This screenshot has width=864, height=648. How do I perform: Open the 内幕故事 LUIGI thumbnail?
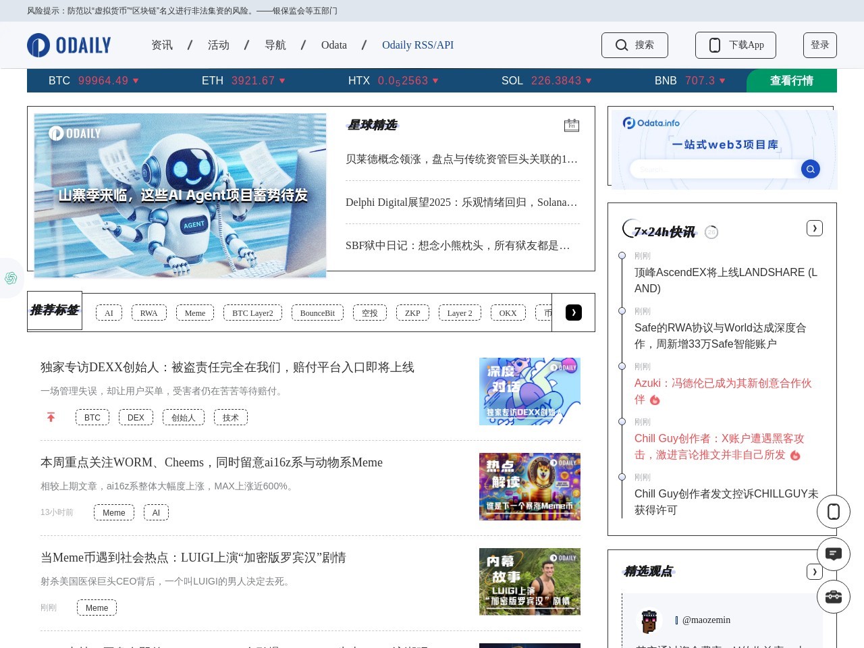(x=530, y=582)
